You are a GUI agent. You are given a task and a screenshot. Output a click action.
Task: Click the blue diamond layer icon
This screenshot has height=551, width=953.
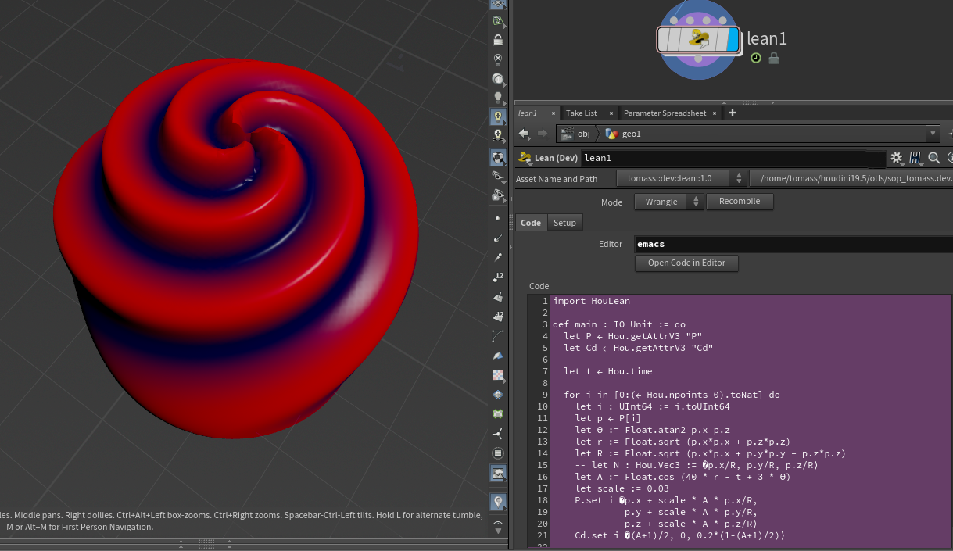coord(497,395)
